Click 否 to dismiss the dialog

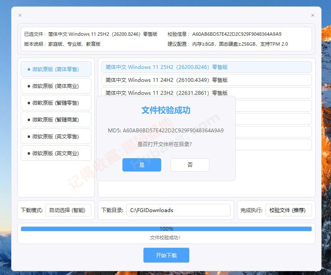(x=190, y=165)
